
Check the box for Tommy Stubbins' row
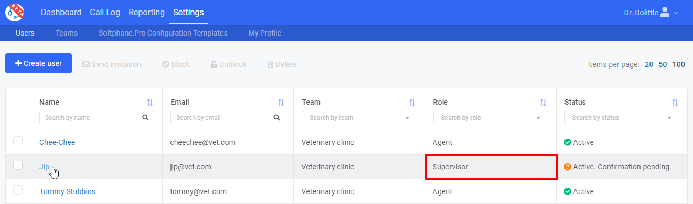point(18,190)
